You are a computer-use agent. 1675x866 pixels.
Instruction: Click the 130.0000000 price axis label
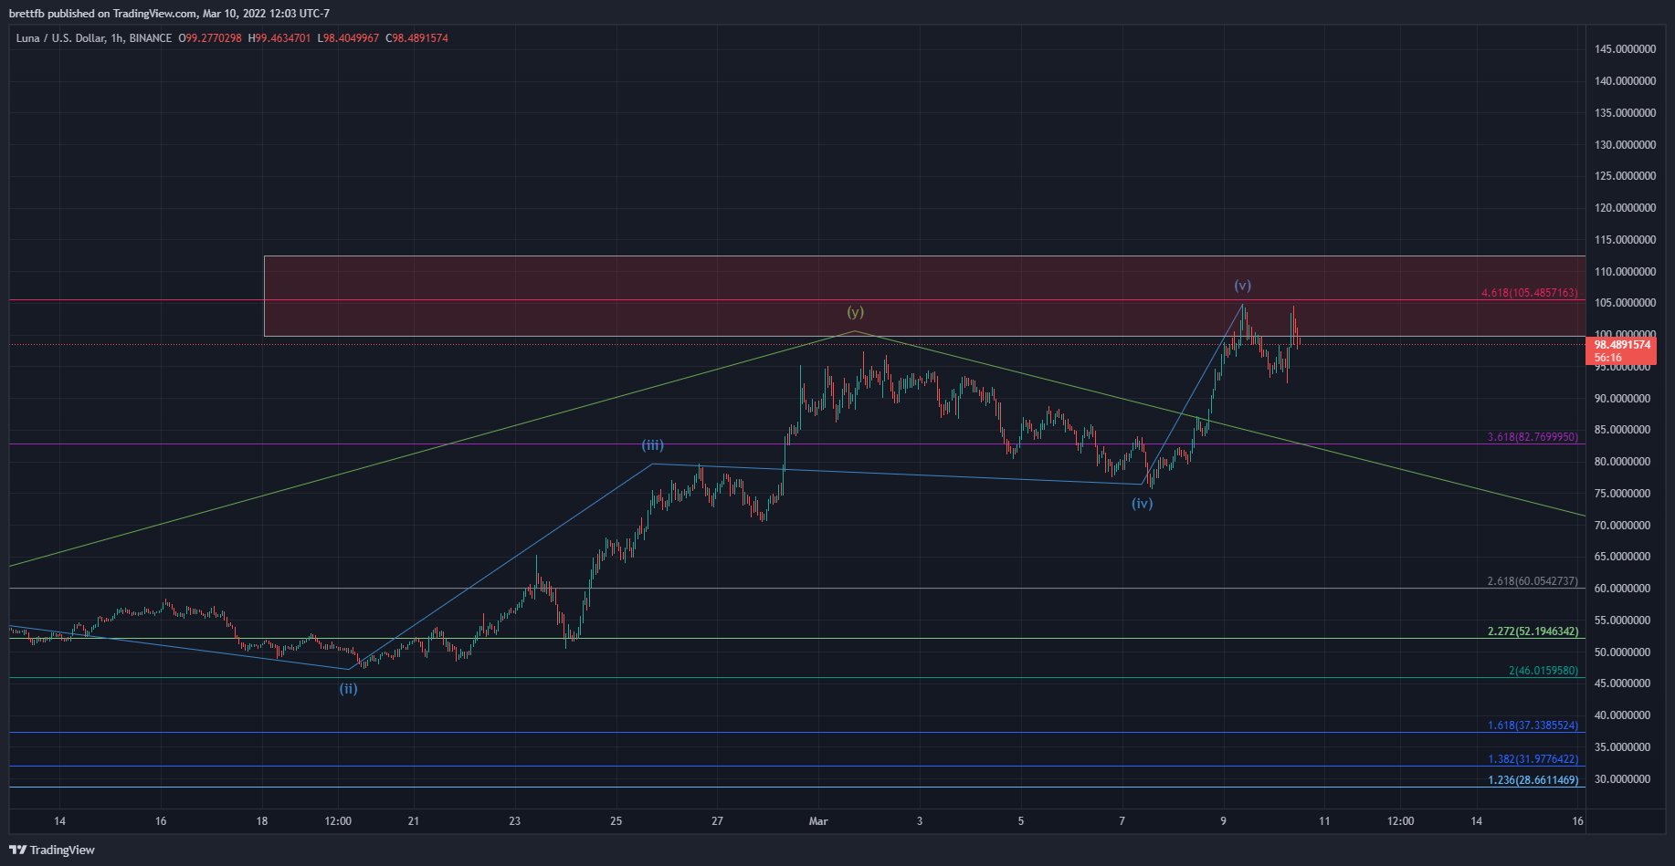[1625, 145]
